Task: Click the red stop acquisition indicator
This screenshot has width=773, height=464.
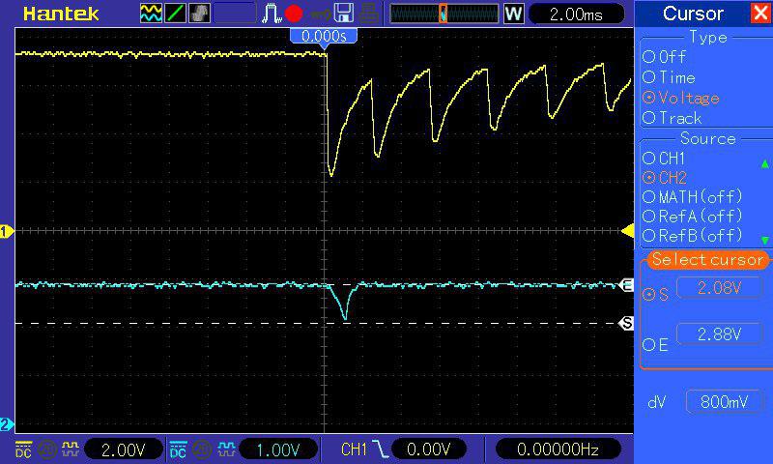Action: pos(294,14)
